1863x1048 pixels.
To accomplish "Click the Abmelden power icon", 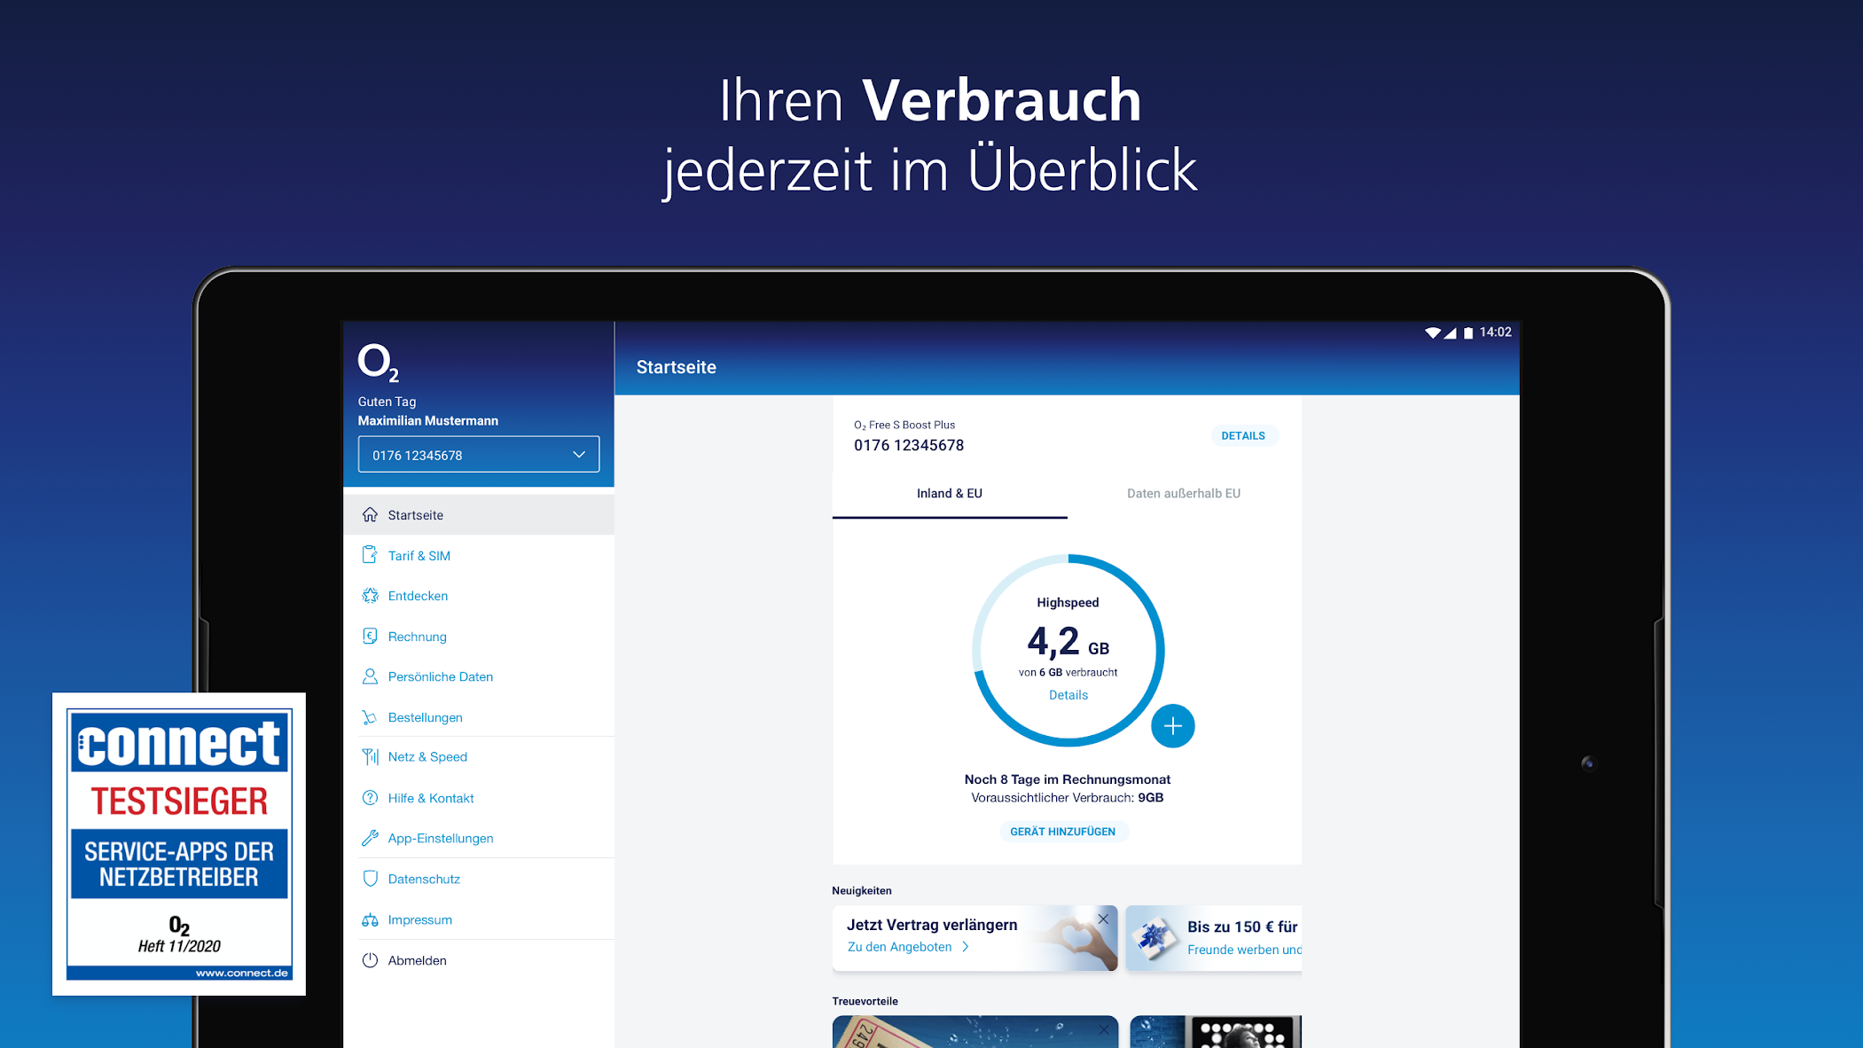I will (x=370, y=960).
